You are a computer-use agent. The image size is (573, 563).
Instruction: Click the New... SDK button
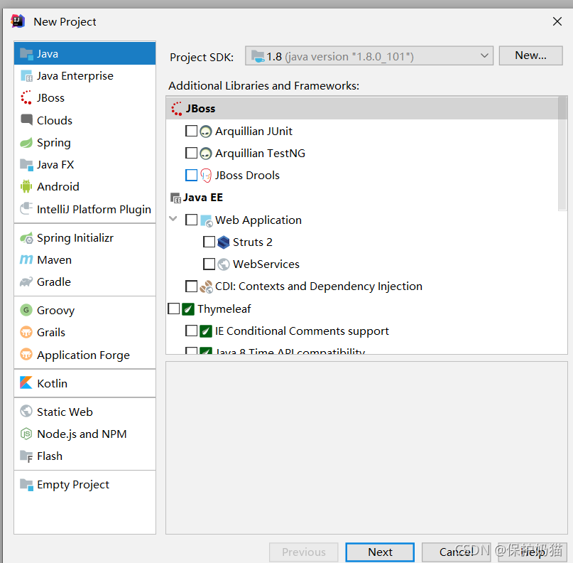click(530, 55)
